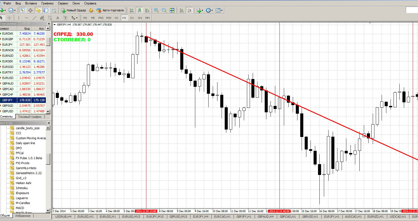418x221 pixels.
Task: Close the Navigator panel
Action: click(49, 123)
